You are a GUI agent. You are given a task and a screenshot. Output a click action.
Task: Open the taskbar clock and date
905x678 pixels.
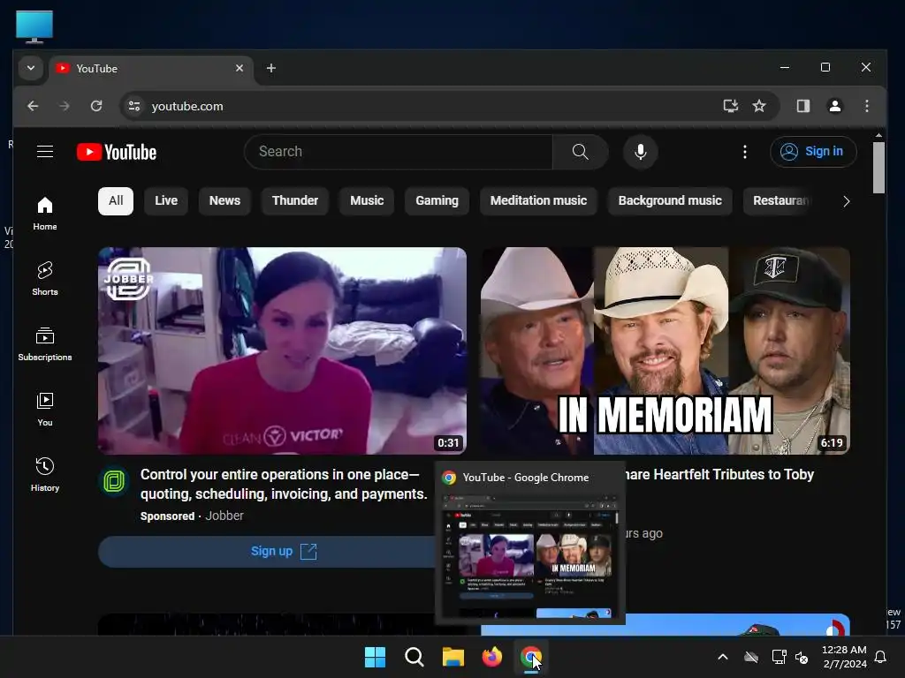844,657
